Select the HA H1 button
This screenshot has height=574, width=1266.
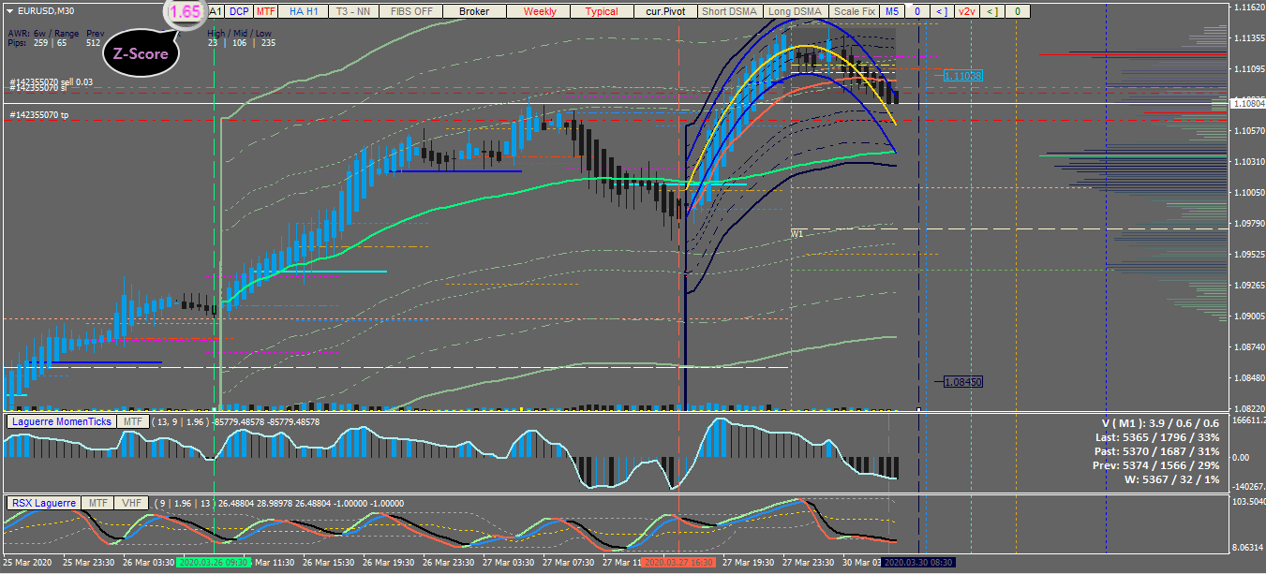click(x=303, y=11)
